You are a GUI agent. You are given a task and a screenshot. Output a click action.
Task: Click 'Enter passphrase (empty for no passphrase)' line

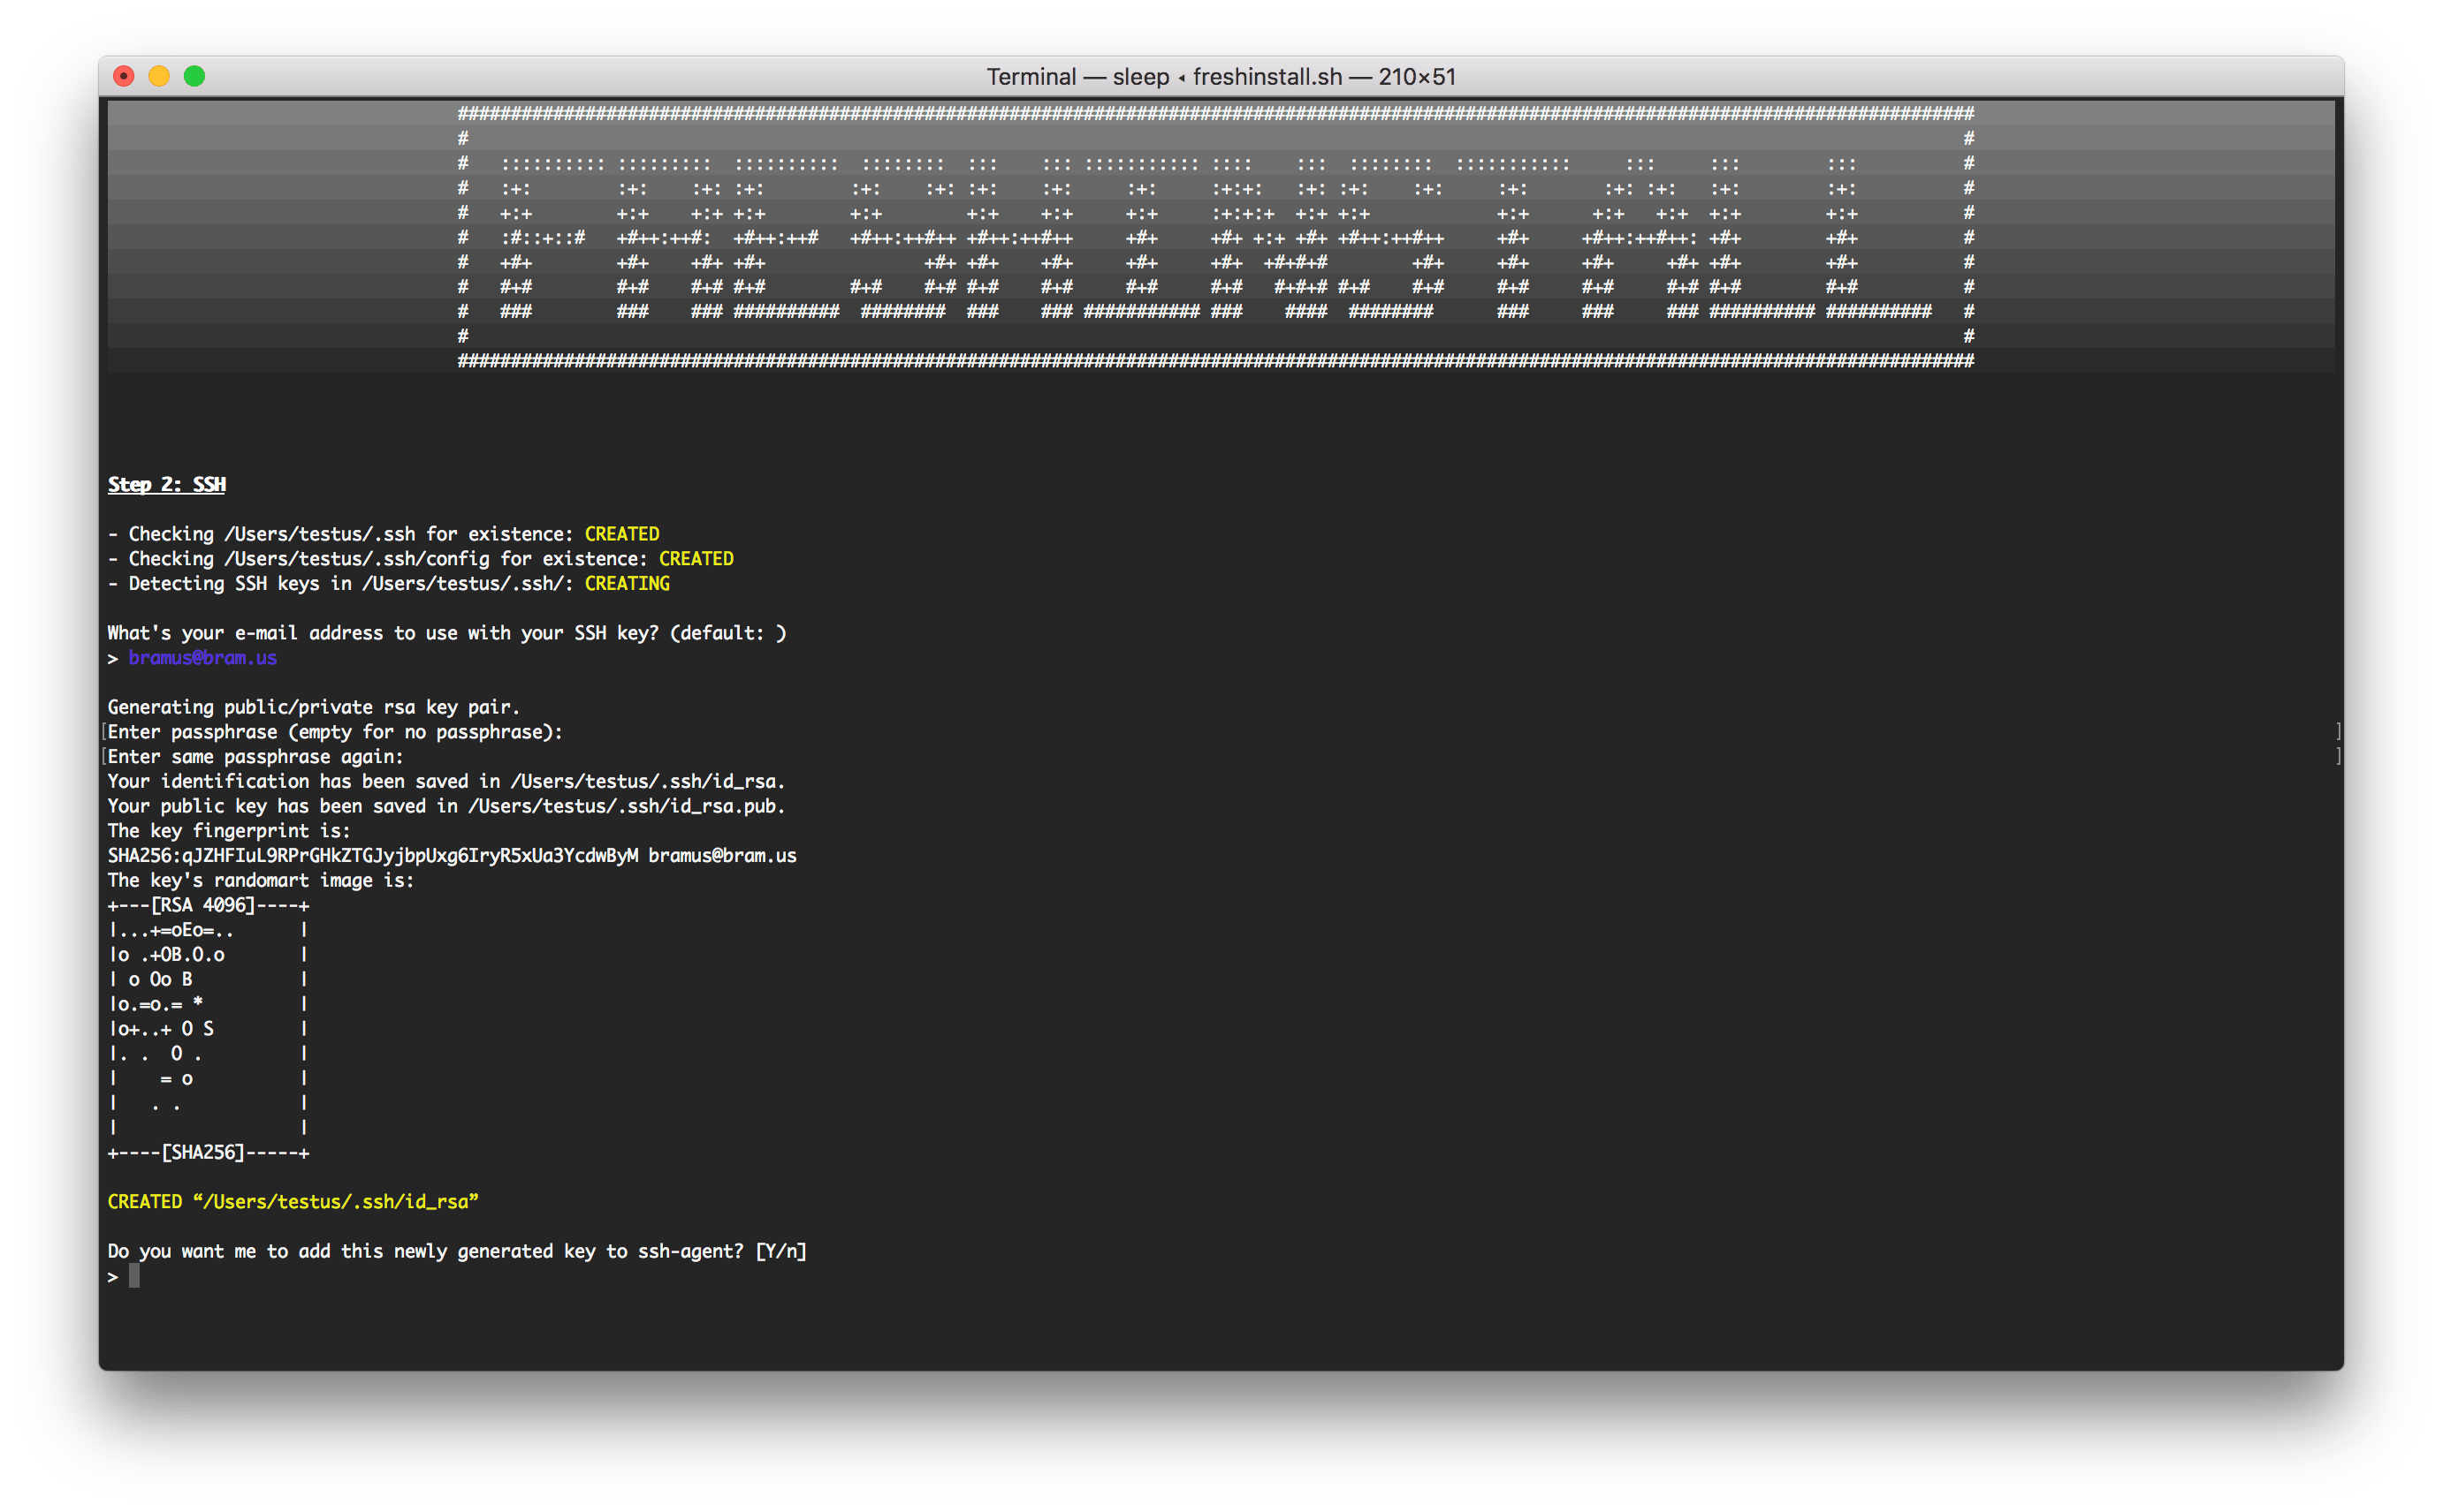(335, 732)
